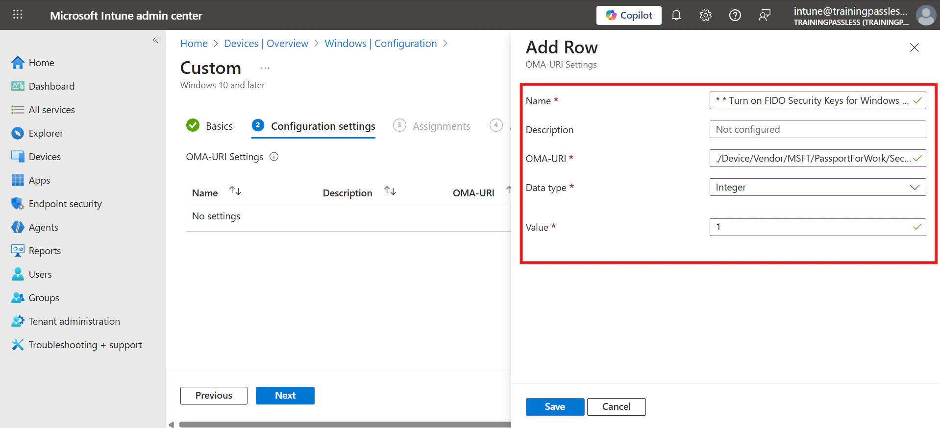This screenshot has width=940, height=428.
Task: Go to Windows | Configuration breadcrumb
Action: 381,44
